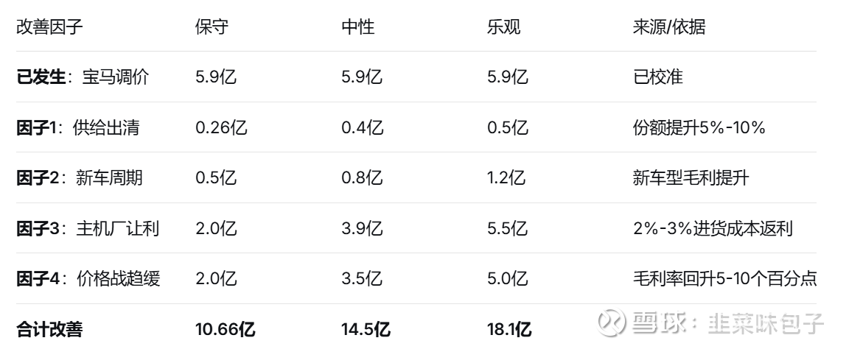Viewport: 849px width, 349px height.
Task: Click the 已发生：宝马调价 row label
Action: 83,77
